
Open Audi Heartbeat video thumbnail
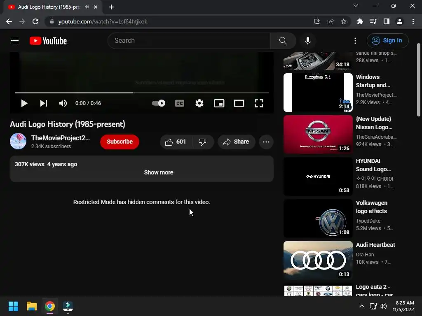click(x=318, y=260)
